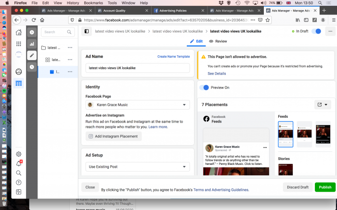The width and height of the screenshot is (337, 210).
Task: Open the history clock panel icon
Action: (32, 67)
